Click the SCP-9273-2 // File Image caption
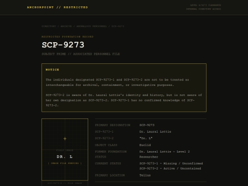The image size is (248, 186). pos(65,183)
